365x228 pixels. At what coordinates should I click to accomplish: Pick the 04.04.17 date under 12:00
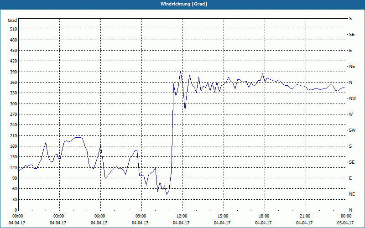181,223
